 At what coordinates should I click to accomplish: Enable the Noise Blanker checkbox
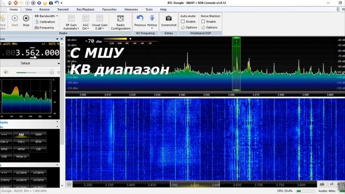pos(203,22)
